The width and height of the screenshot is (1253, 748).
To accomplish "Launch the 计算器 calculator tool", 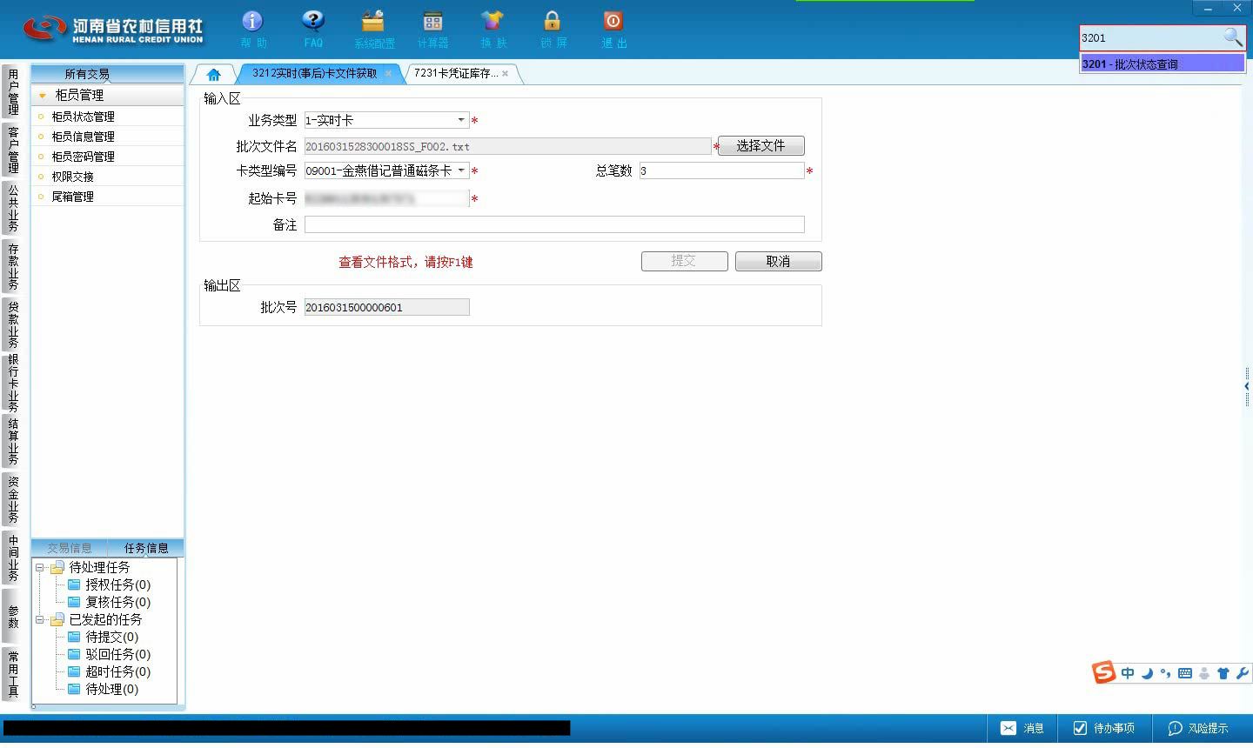I will tap(432, 29).
